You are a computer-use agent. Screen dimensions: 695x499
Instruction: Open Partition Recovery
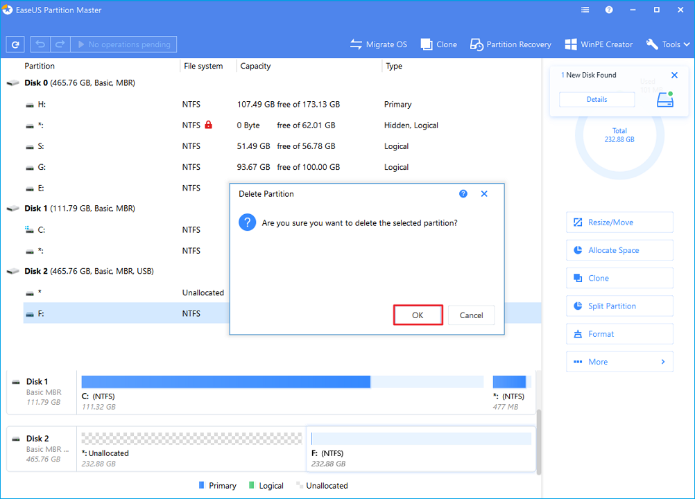(510, 44)
